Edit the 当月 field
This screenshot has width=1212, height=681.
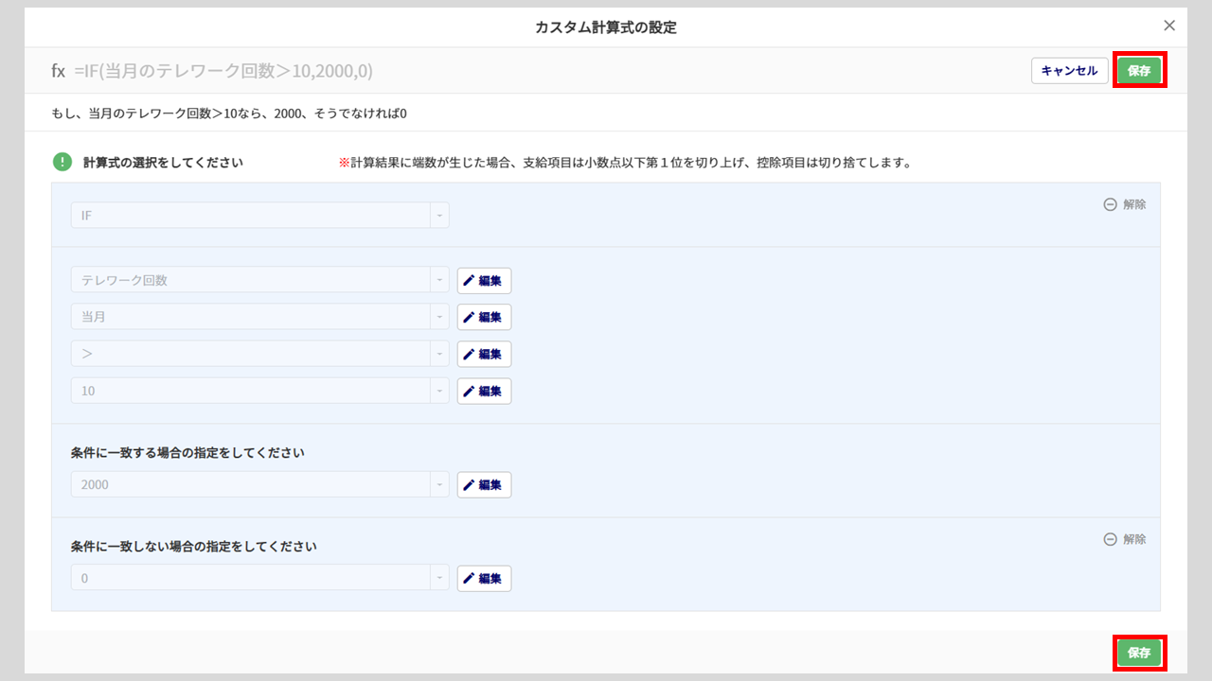point(484,317)
